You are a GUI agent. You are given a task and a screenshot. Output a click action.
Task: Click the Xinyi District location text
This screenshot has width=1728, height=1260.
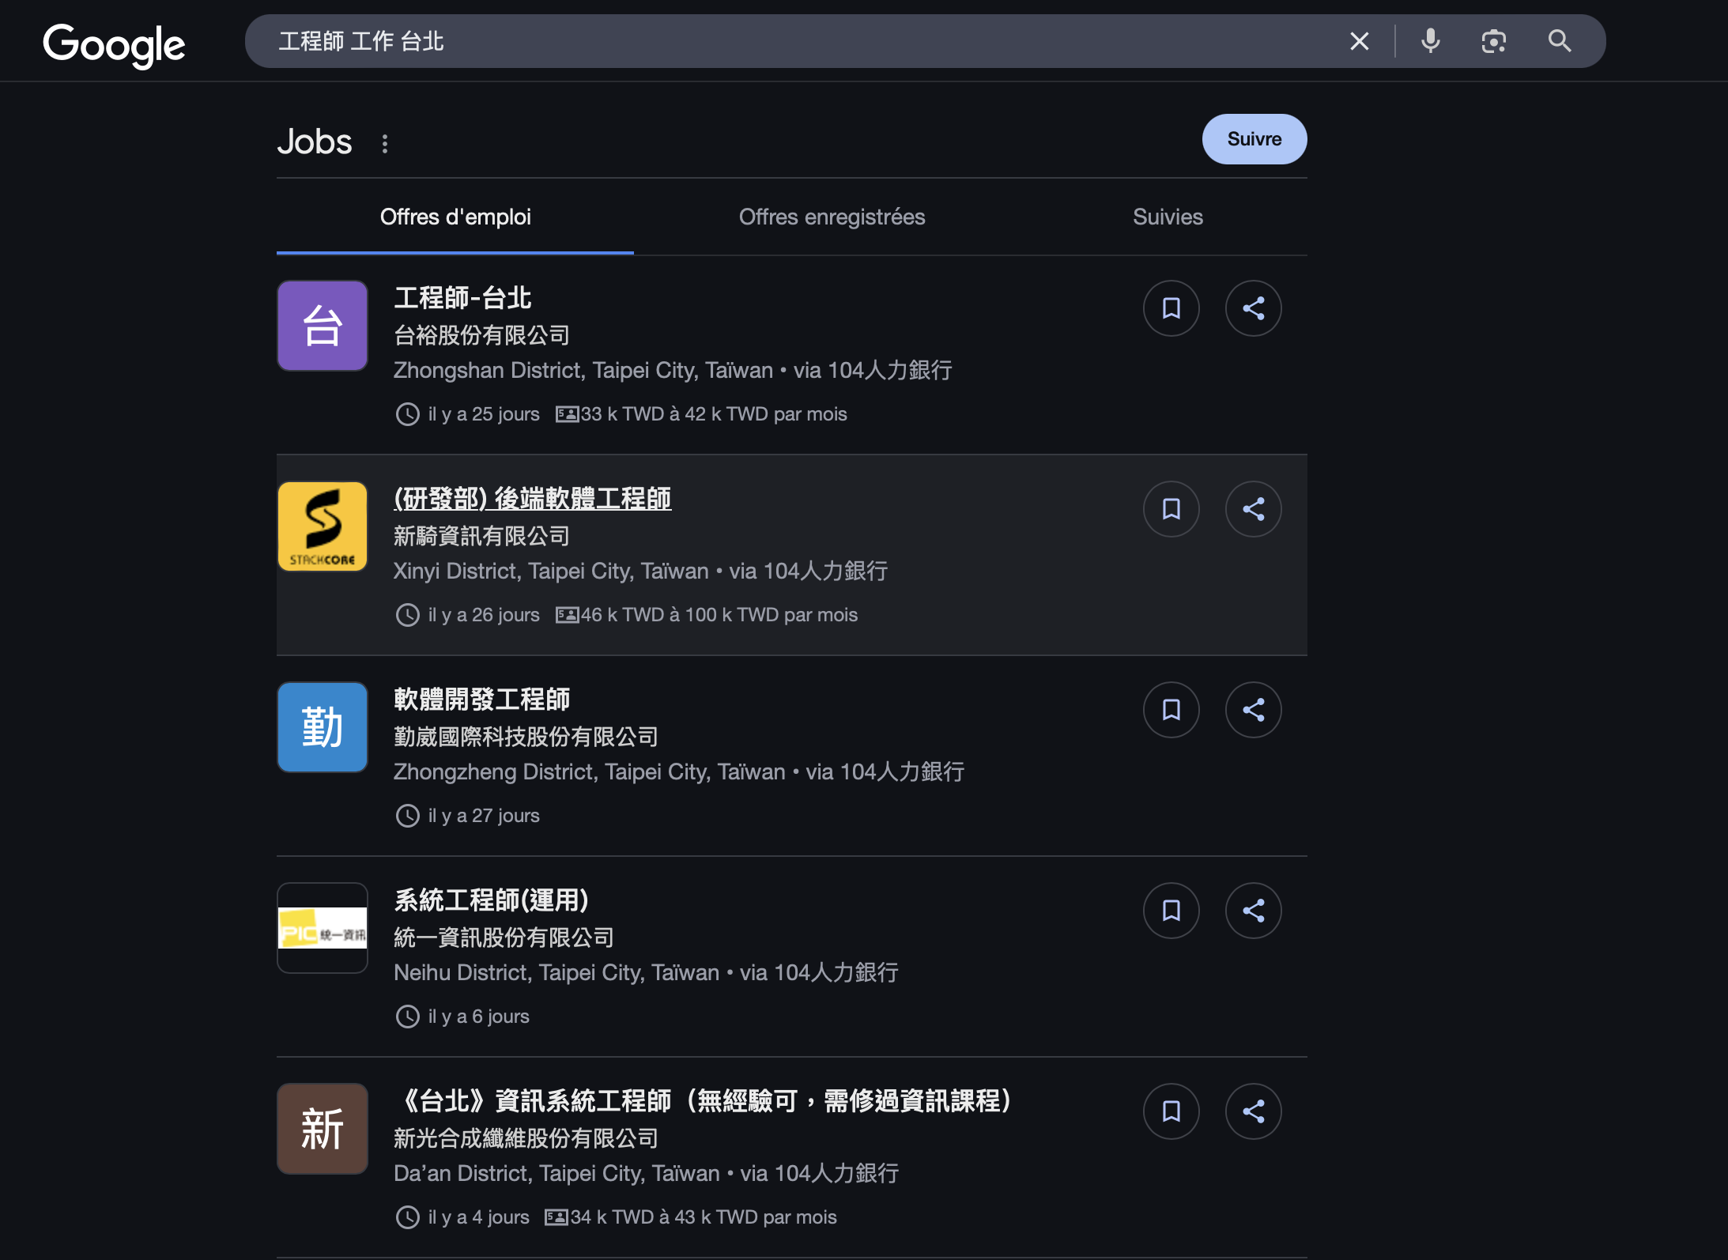coord(551,571)
